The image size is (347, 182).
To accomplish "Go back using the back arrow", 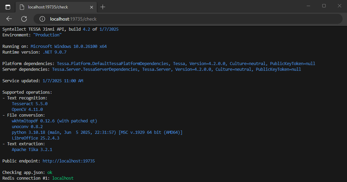I will pyautogui.click(x=9, y=19).
